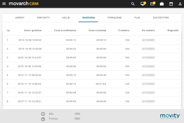Select the POWIĄZANE tab

(114, 18)
